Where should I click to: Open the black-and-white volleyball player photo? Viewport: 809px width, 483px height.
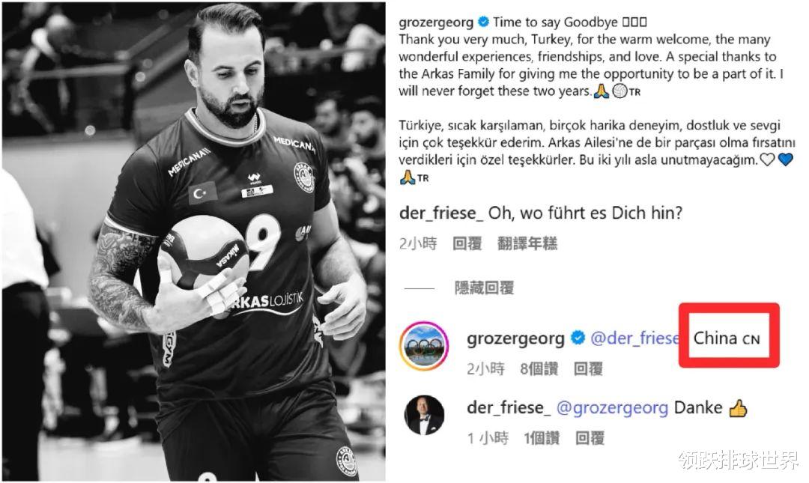pos(194,241)
